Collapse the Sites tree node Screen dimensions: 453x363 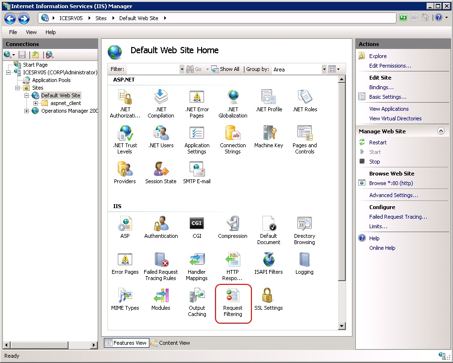click(x=18, y=88)
